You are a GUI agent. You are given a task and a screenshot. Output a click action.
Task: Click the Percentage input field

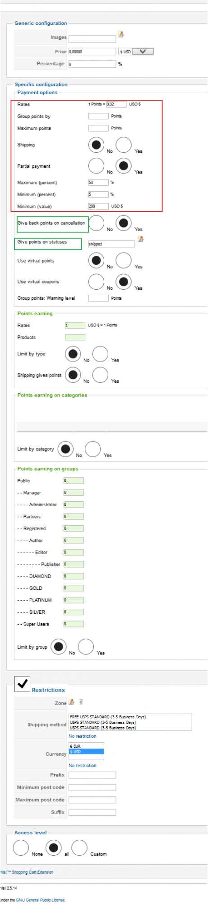pos(92,64)
